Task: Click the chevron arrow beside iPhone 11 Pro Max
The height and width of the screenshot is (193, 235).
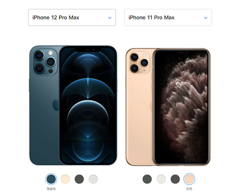Action: coord(206,18)
